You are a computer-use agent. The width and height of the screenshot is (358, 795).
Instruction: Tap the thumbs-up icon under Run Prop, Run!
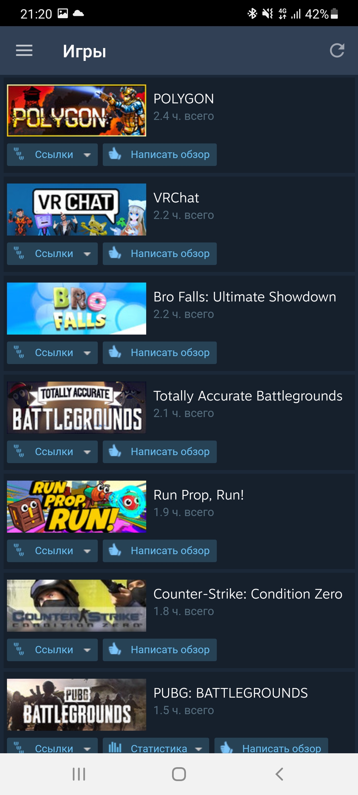pyautogui.click(x=115, y=550)
